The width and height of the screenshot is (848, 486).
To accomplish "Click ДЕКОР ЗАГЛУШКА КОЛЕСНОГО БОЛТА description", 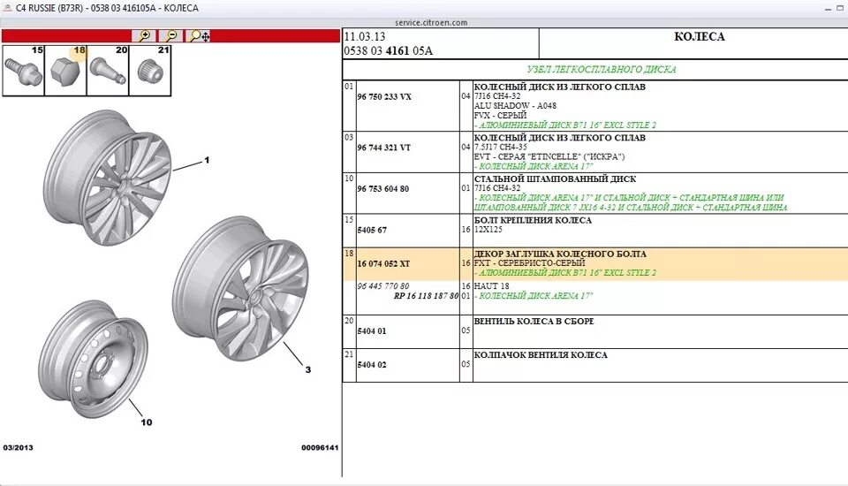I will 560,254.
